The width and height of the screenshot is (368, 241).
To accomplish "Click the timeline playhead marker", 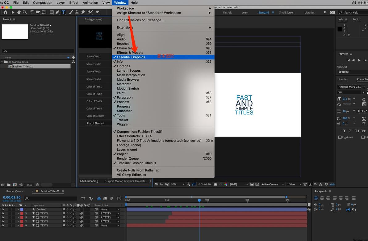I will [199, 201].
